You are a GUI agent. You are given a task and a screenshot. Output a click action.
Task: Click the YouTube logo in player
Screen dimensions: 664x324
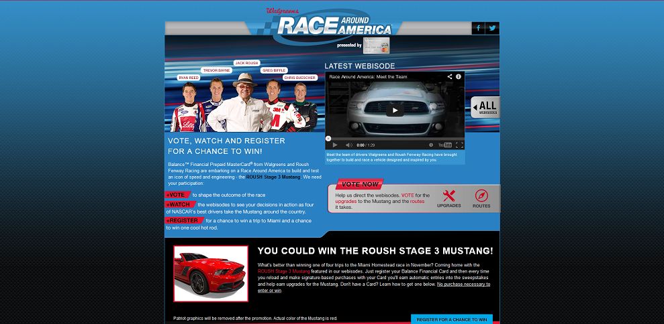(444, 145)
